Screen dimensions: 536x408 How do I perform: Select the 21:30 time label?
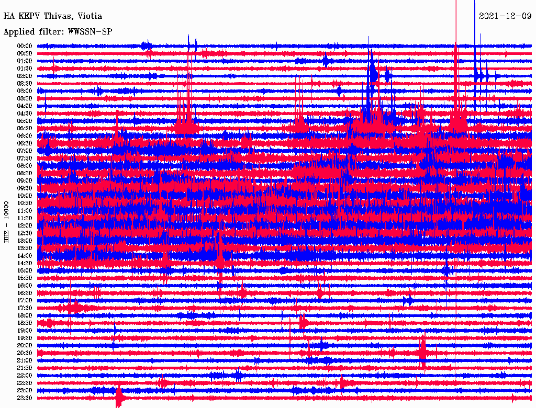(25, 368)
